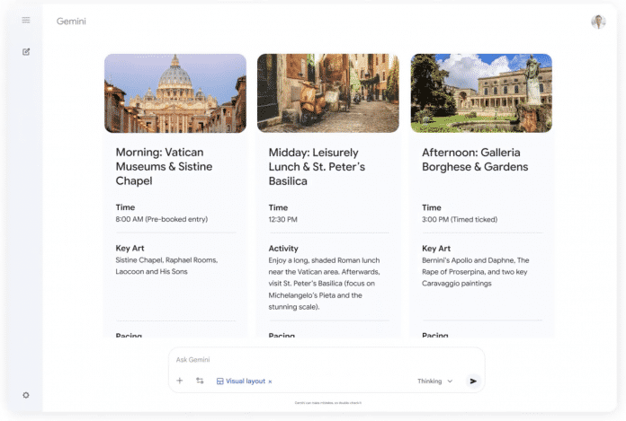Click the Gemini logo text
The height and width of the screenshot is (421, 626).
pyautogui.click(x=71, y=22)
